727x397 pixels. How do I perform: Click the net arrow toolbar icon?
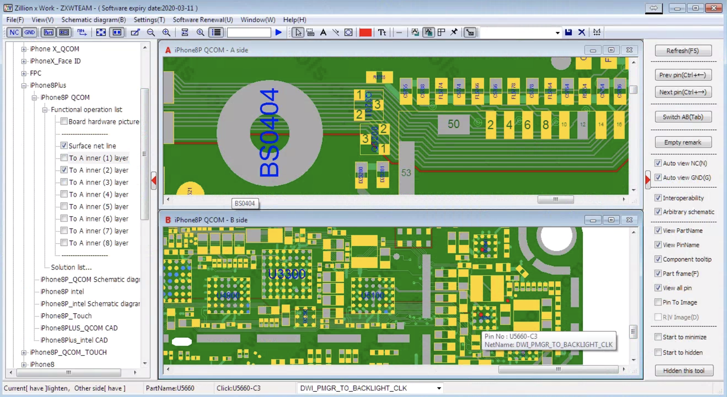(82, 32)
